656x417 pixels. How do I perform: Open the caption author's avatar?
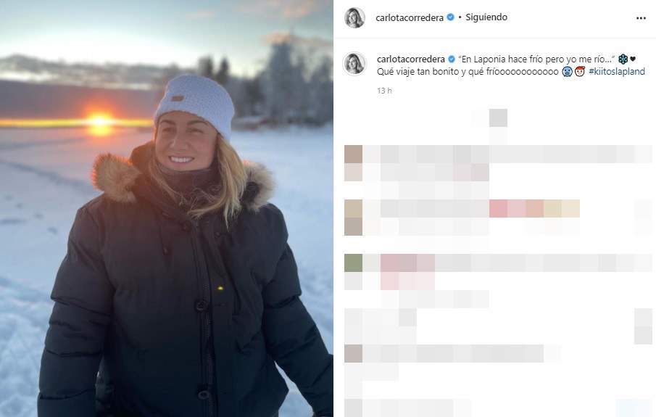[x=354, y=64]
